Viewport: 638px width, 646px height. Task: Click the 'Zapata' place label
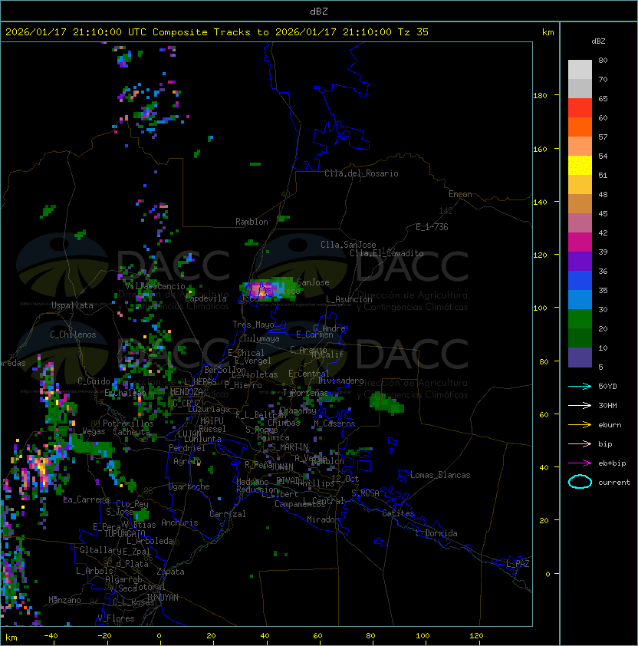[170, 572]
